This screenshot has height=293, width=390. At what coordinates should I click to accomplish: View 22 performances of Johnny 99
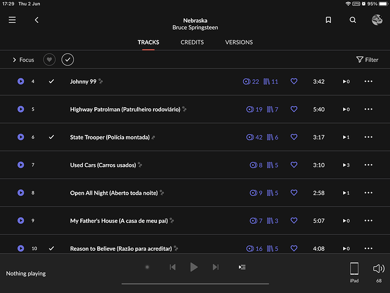point(251,81)
